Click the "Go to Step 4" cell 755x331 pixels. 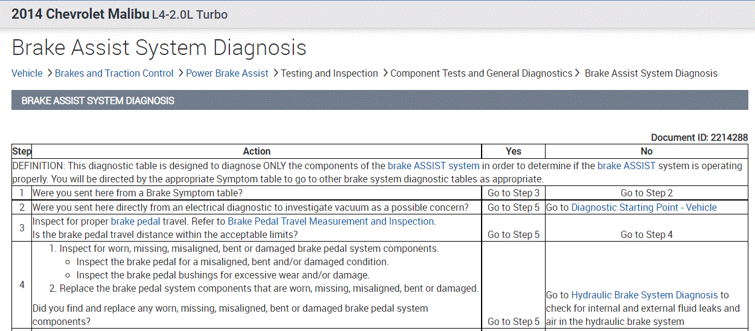646,234
